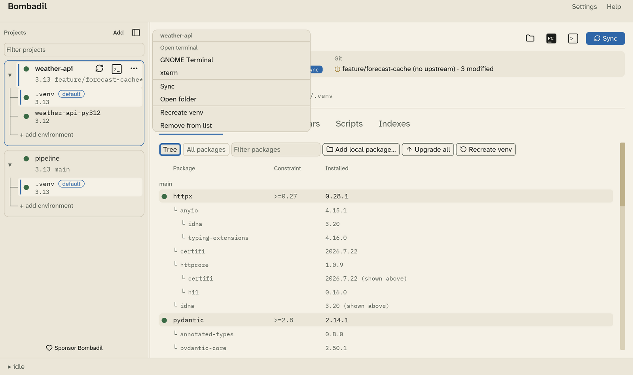Expand the idle status bar log

[16, 367]
